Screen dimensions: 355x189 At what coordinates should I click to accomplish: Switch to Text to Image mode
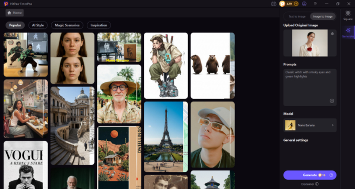click(x=297, y=16)
